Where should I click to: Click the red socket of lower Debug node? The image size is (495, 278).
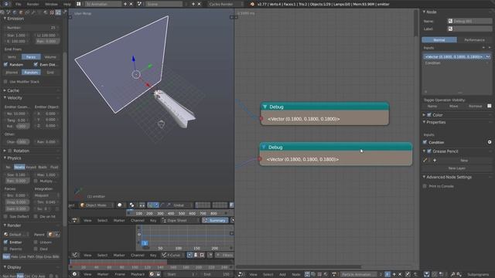(260, 159)
